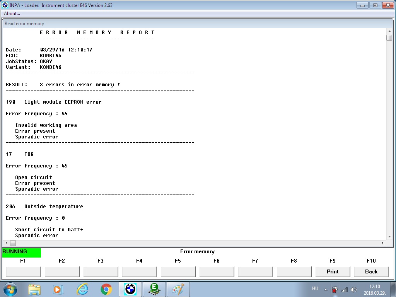Viewport: 396px width, 297px height.
Task: Click the 'Error memory' status label
Action: click(197, 251)
